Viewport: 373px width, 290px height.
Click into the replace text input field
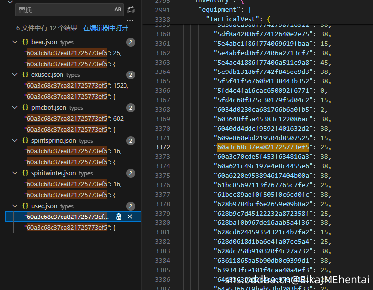click(x=62, y=9)
